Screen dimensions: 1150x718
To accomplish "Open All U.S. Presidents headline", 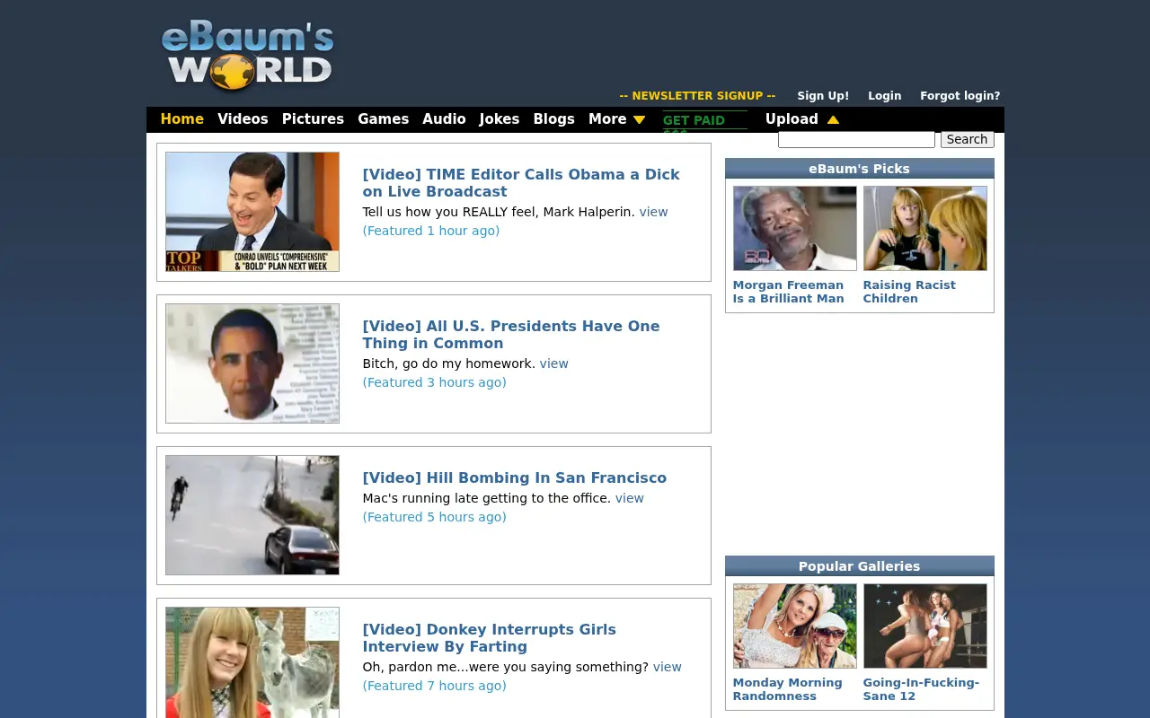I will click(x=511, y=335).
